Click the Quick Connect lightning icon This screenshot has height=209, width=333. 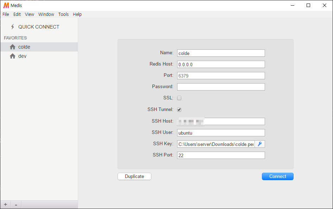tap(13, 27)
